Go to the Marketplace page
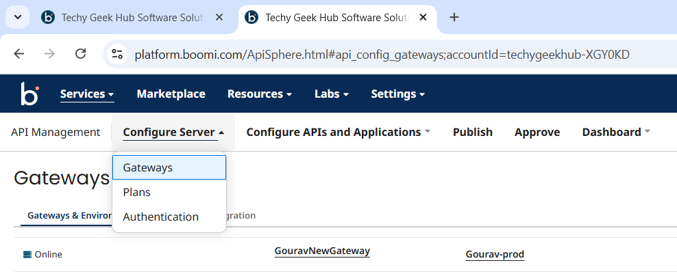The width and height of the screenshot is (677, 278). click(x=171, y=94)
